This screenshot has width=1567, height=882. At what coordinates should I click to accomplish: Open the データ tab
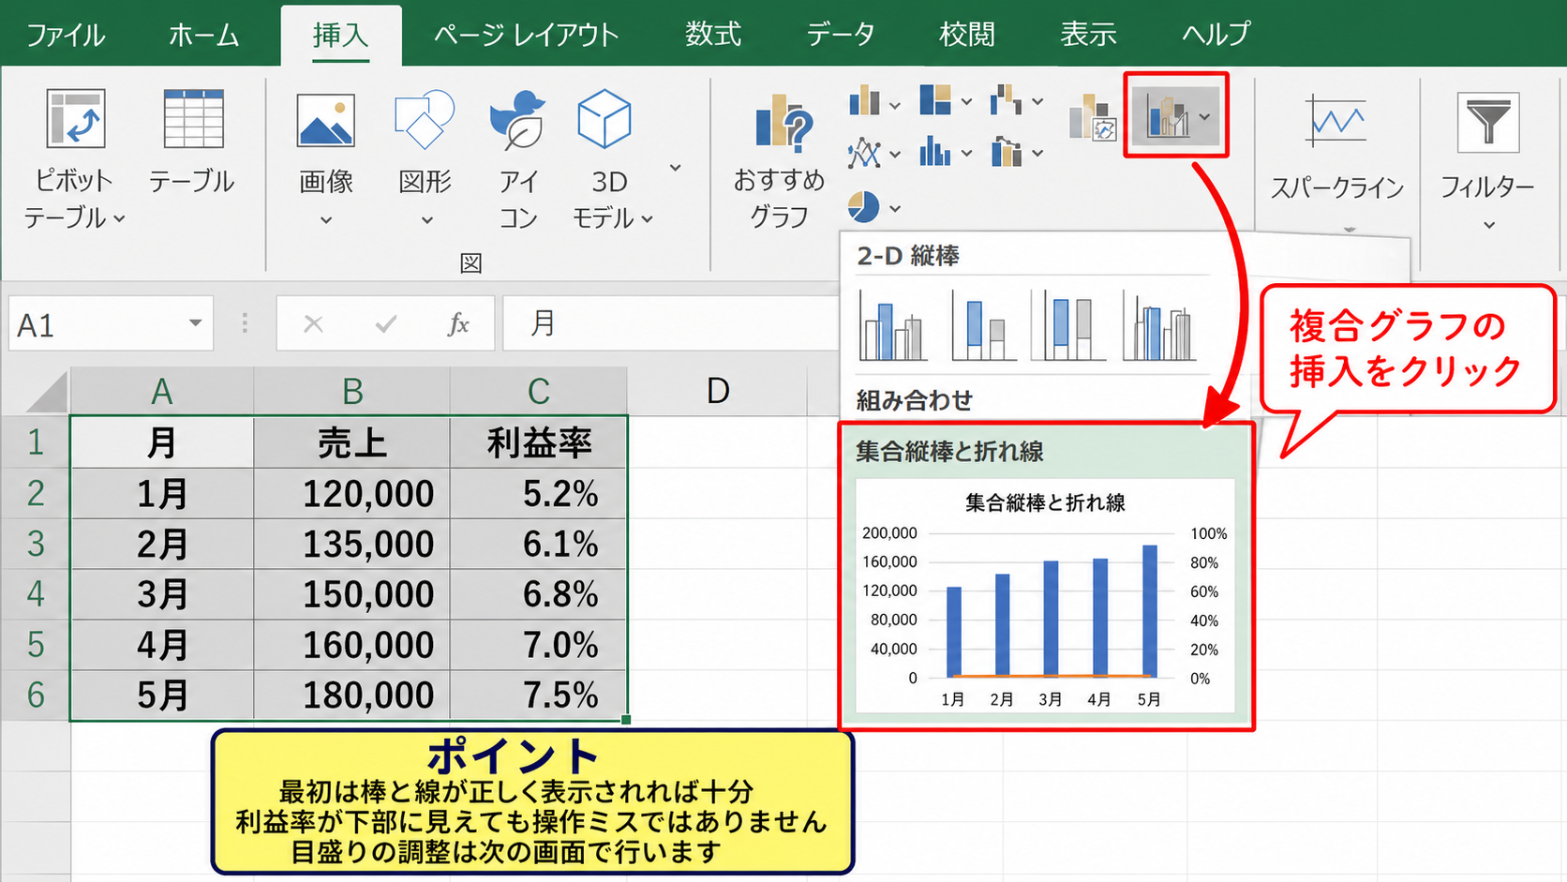click(x=841, y=35)
